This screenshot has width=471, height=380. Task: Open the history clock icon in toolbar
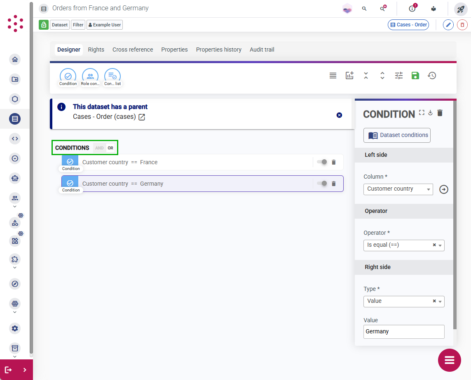(432, 76)
